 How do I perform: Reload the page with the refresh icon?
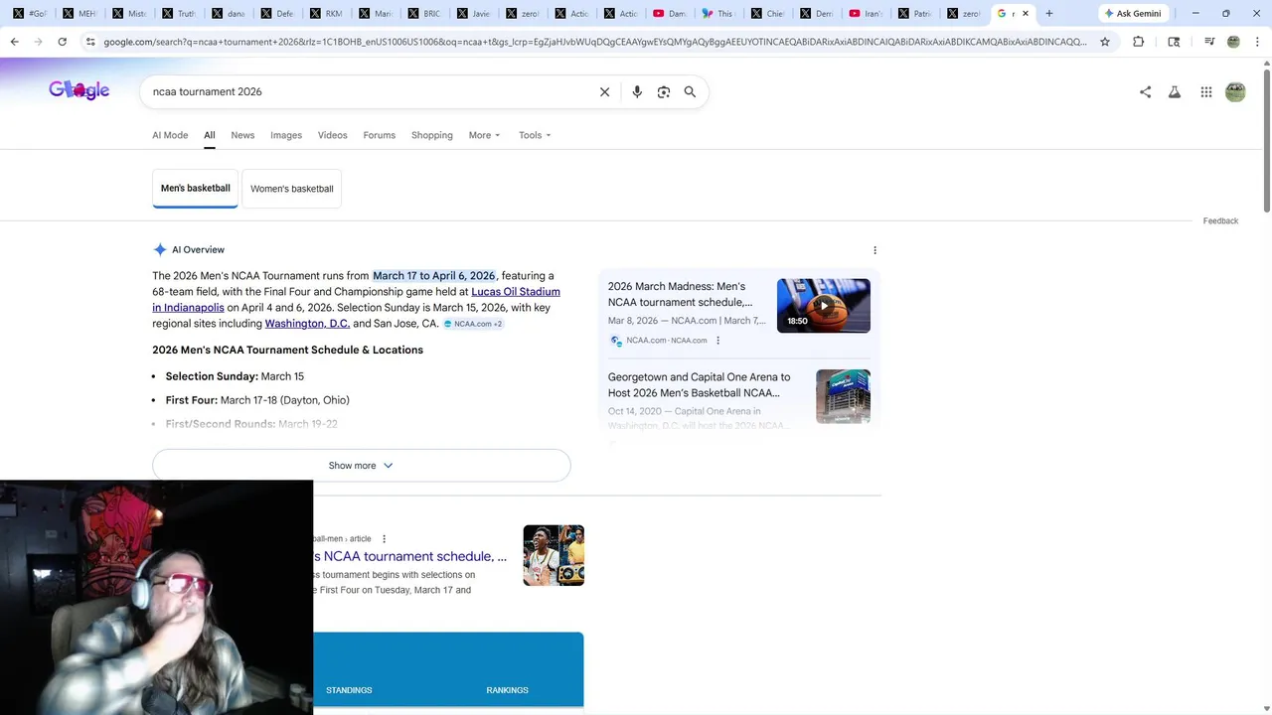click(62, 42)
